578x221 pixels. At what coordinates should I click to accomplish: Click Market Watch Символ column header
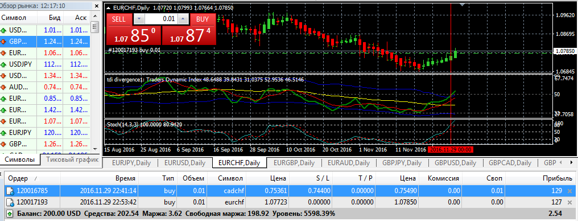click(18, 18)
